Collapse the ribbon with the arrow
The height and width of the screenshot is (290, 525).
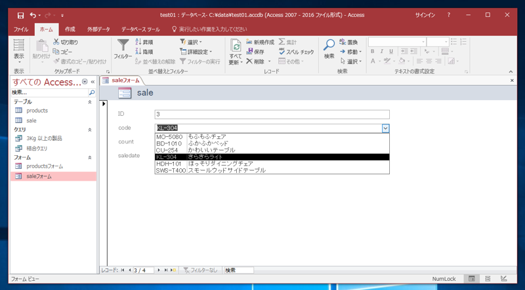click(511, 71)
